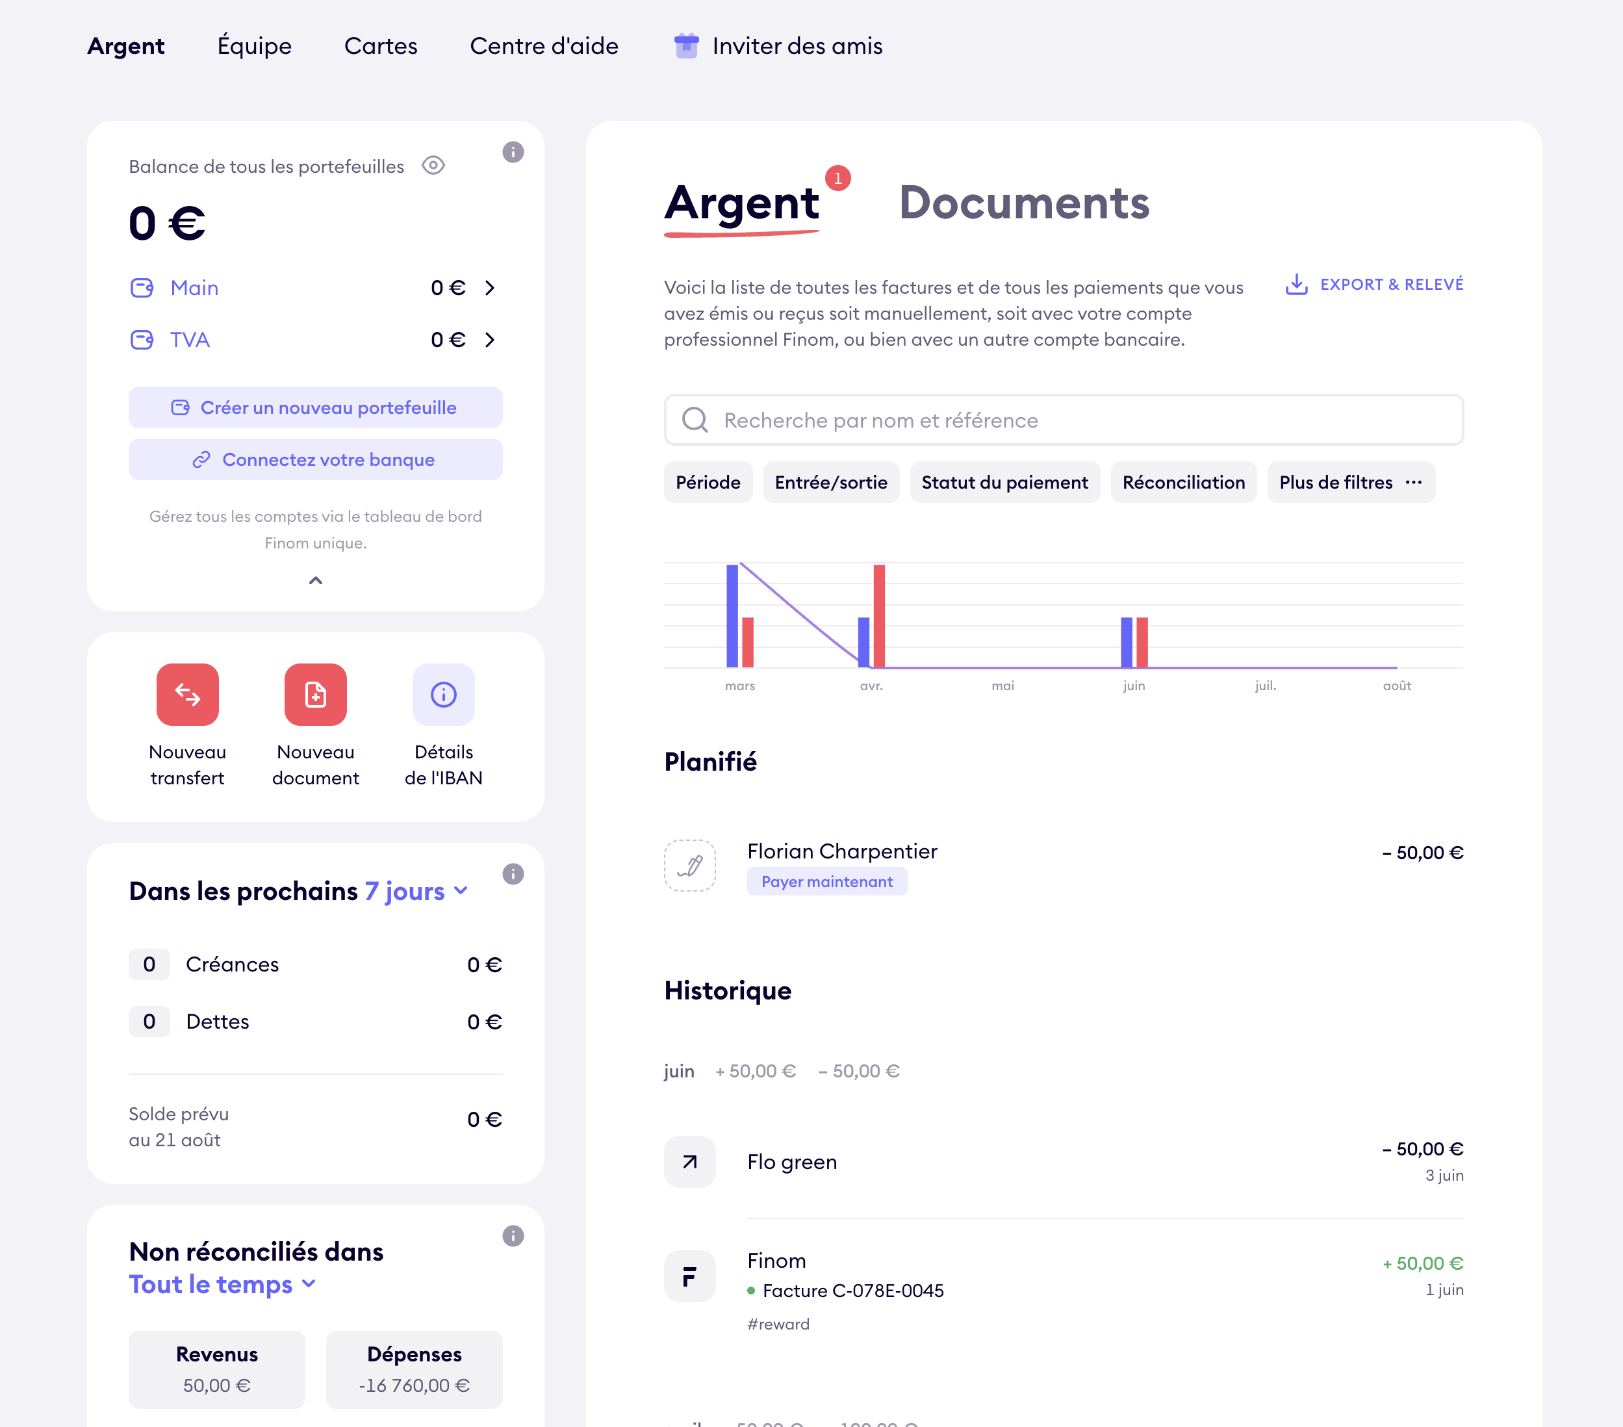
Task: Click the search magnifier icon
Action: tap(695, 420)
